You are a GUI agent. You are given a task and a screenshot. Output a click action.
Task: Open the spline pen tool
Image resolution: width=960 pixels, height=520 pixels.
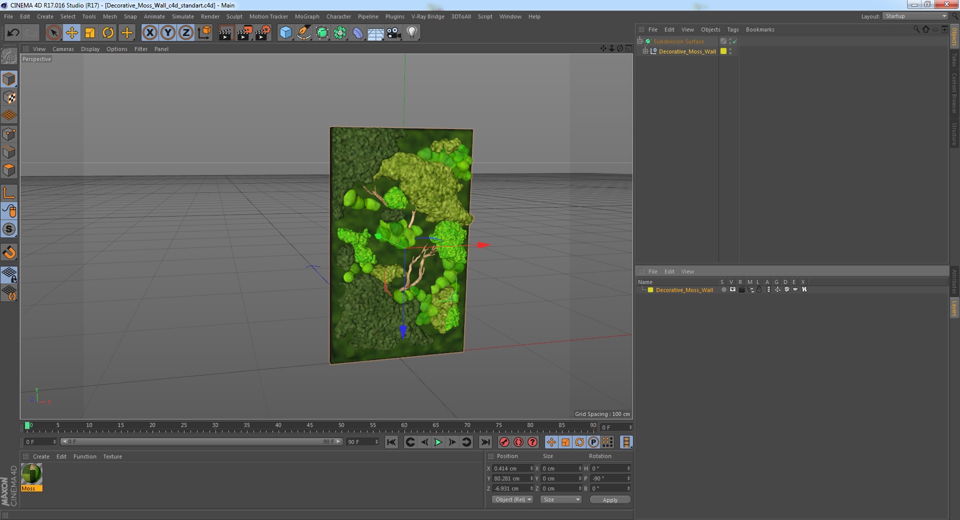click(x=304, y=33)
